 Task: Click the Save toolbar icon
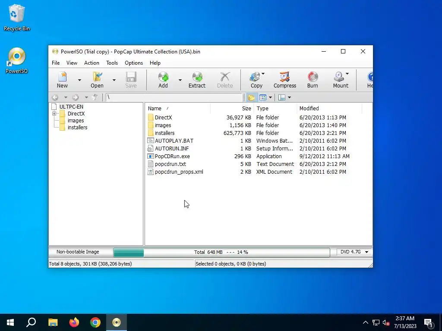coord(131,80)
